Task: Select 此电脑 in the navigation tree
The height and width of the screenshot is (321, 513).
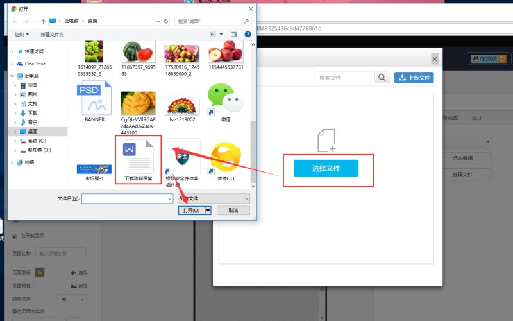Action: [31, 76]
